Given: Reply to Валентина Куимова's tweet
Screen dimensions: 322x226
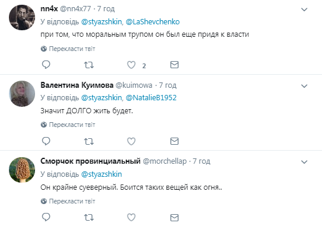Looking at the screenshot, I should [x=46, y=141].
